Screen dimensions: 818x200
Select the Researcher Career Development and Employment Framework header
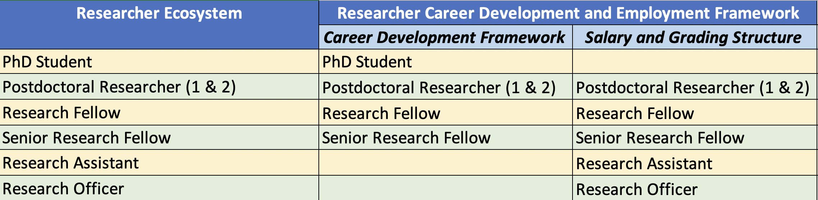568,13
